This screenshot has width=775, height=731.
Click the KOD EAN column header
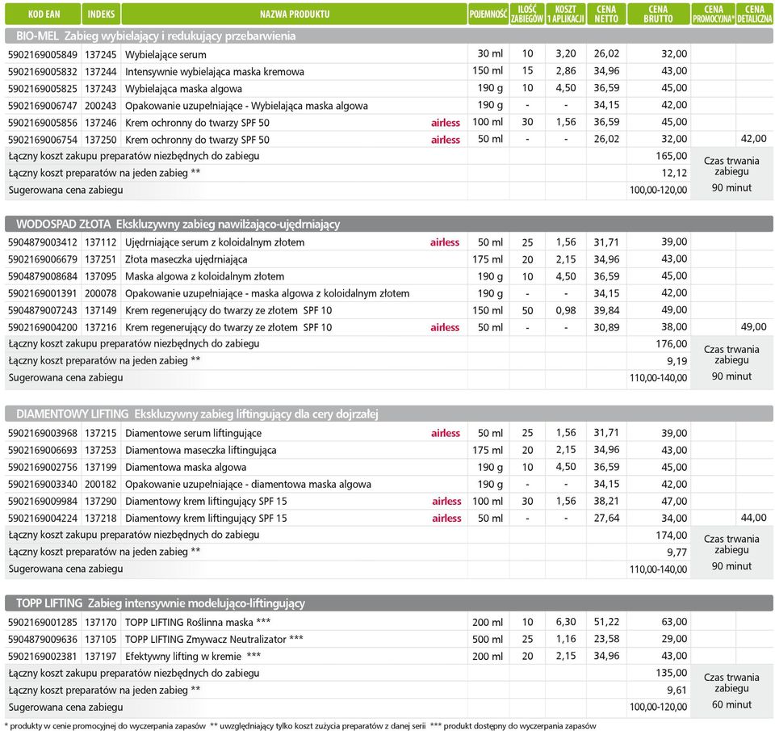(43, 14)
